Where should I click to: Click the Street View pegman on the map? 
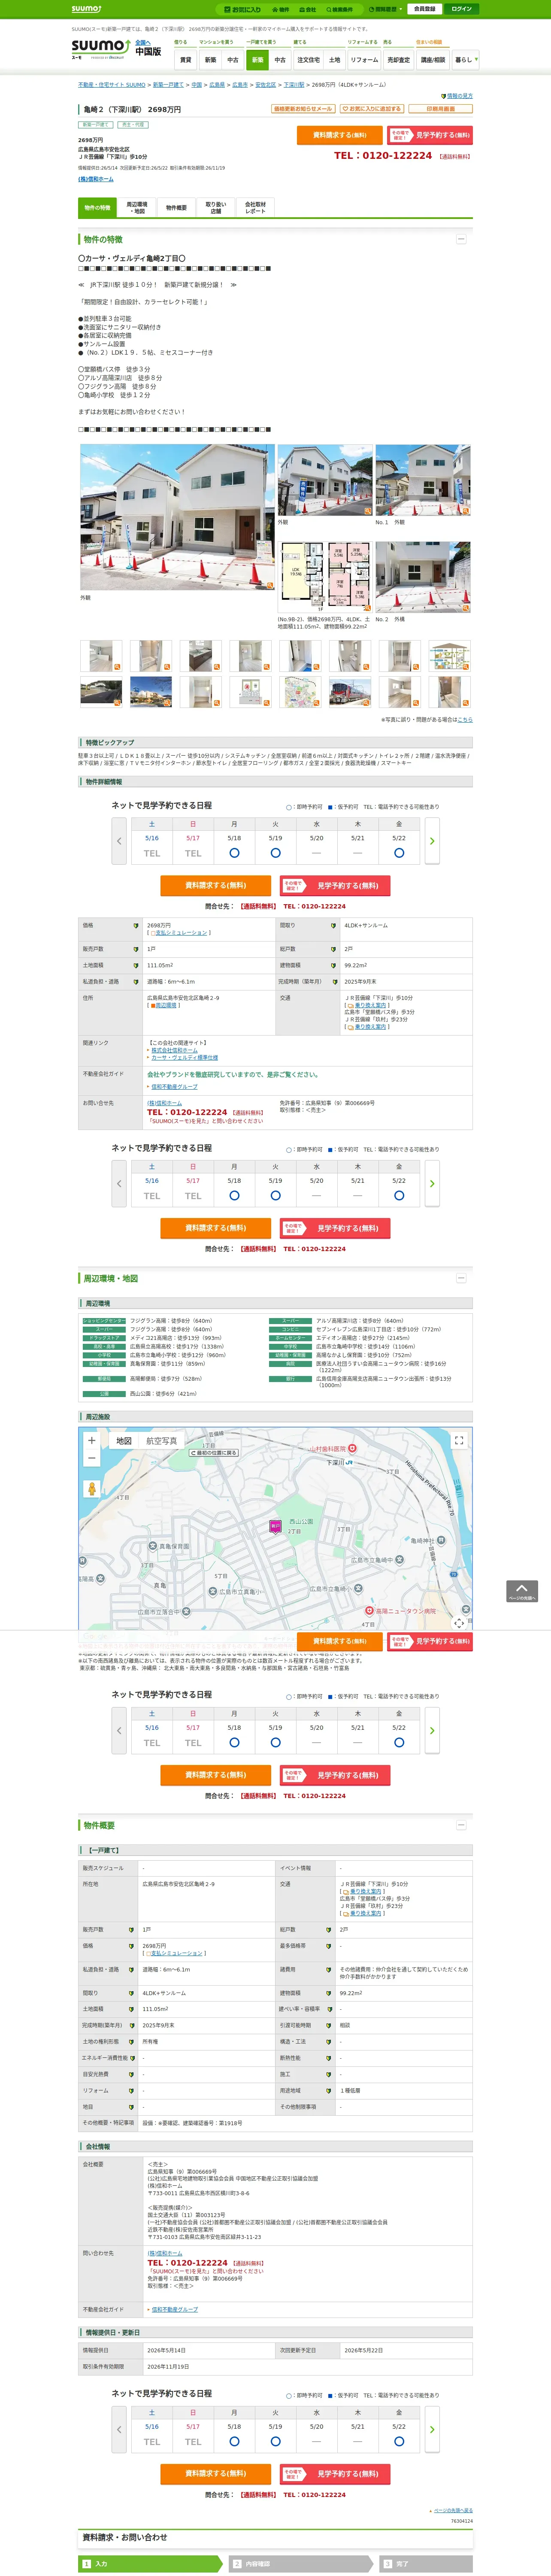click(x=91, y=1488)
